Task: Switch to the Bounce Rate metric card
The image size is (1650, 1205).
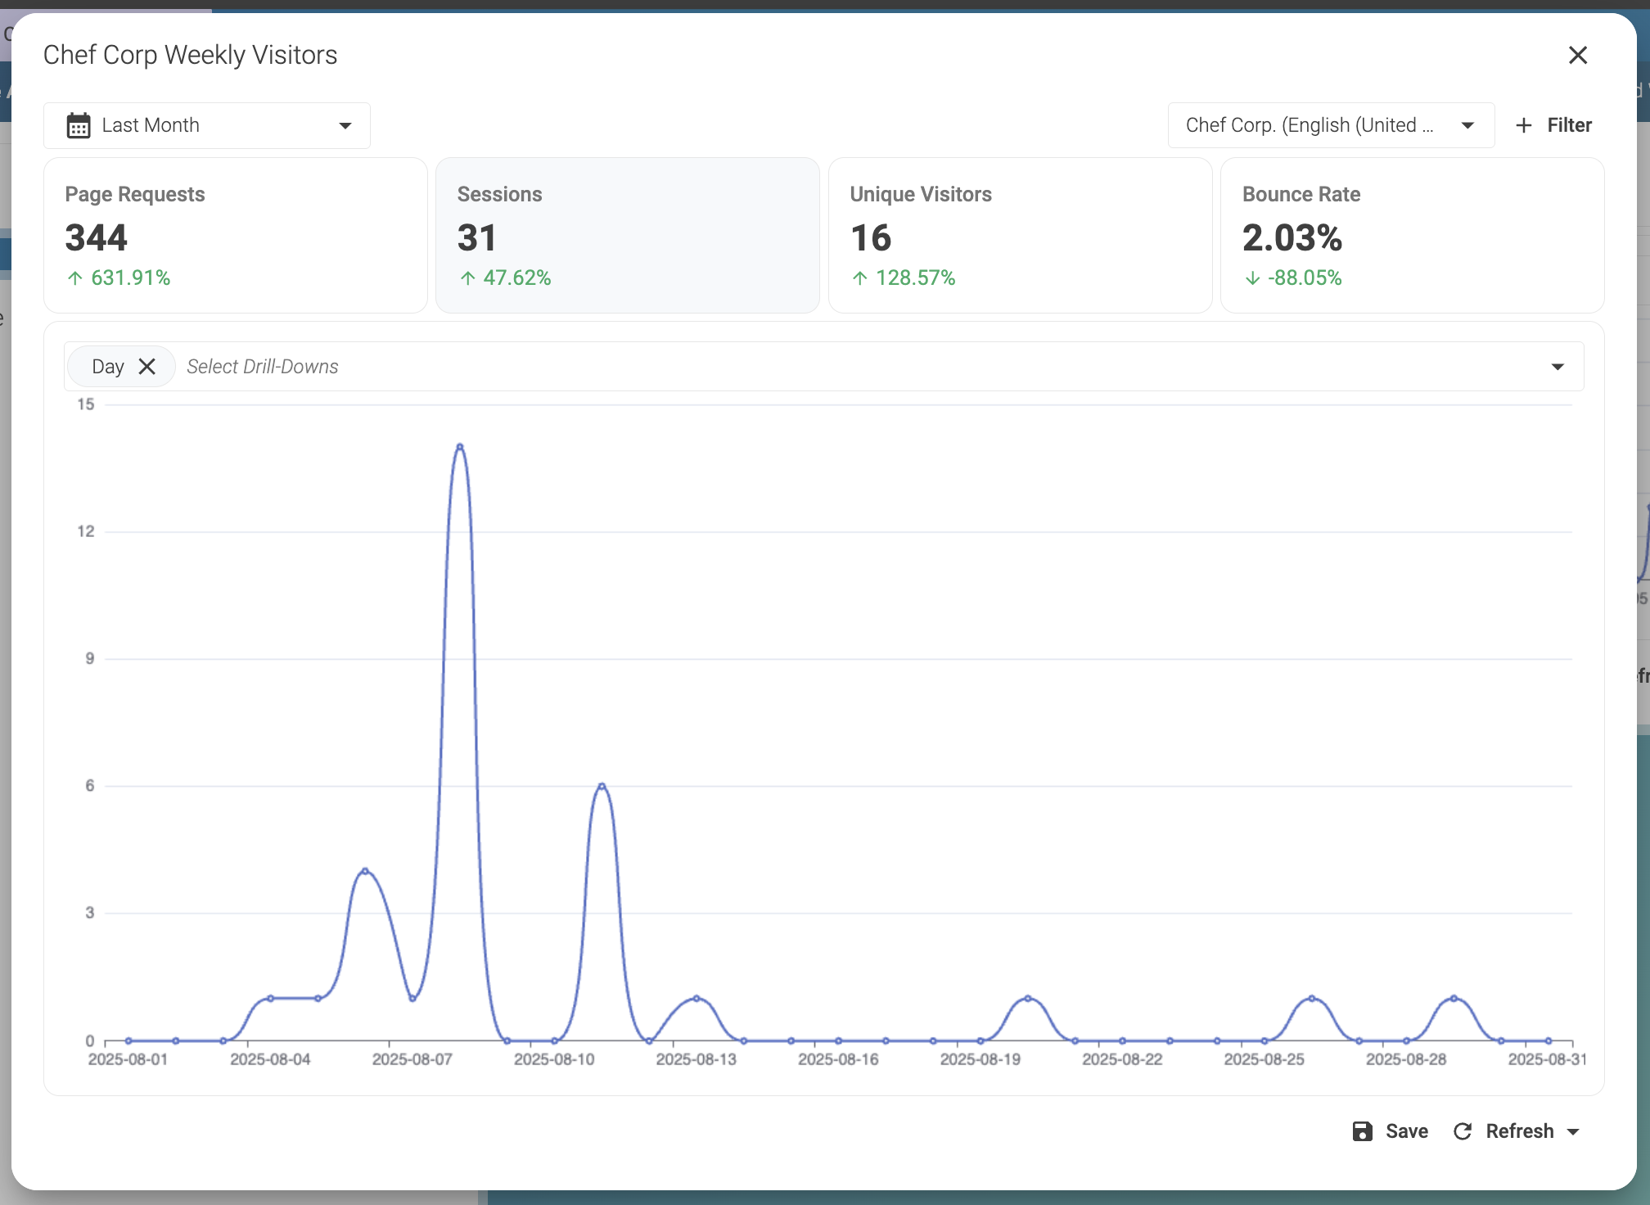Action: coord(1412,235)
